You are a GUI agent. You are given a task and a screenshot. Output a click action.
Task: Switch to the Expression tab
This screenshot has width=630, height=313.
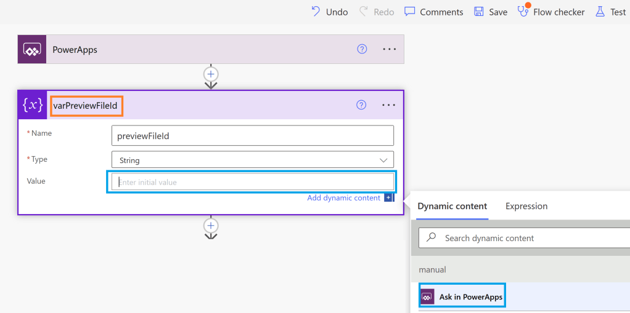526,207
